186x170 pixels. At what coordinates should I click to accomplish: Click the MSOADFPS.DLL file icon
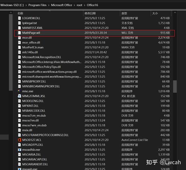(x=20, y=145)
